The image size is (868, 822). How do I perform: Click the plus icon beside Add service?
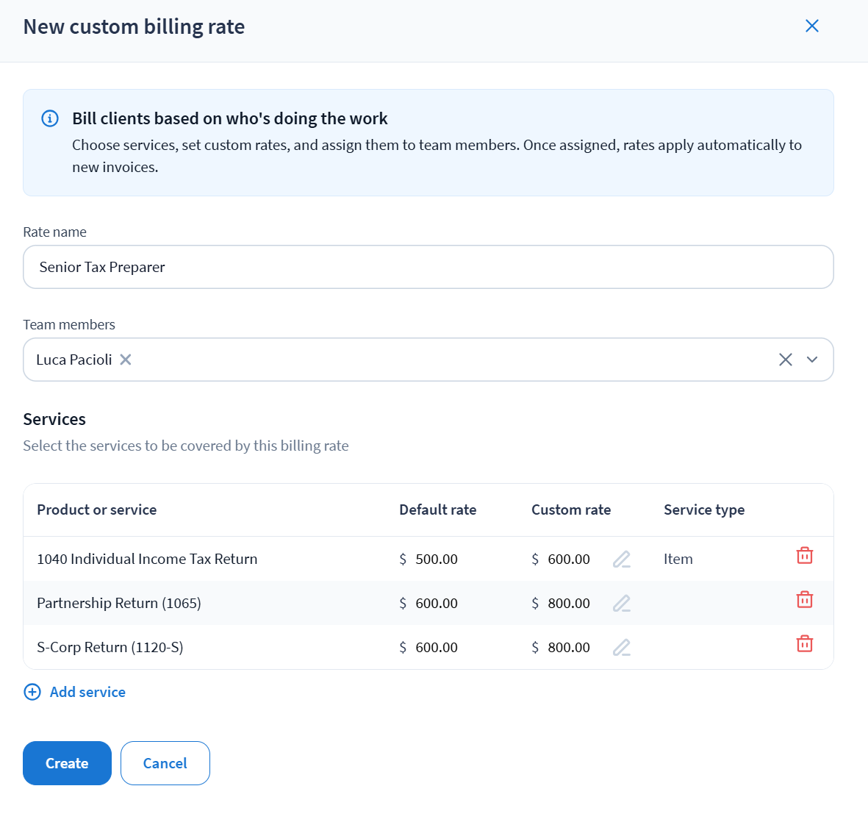click(x=32, y=692)
